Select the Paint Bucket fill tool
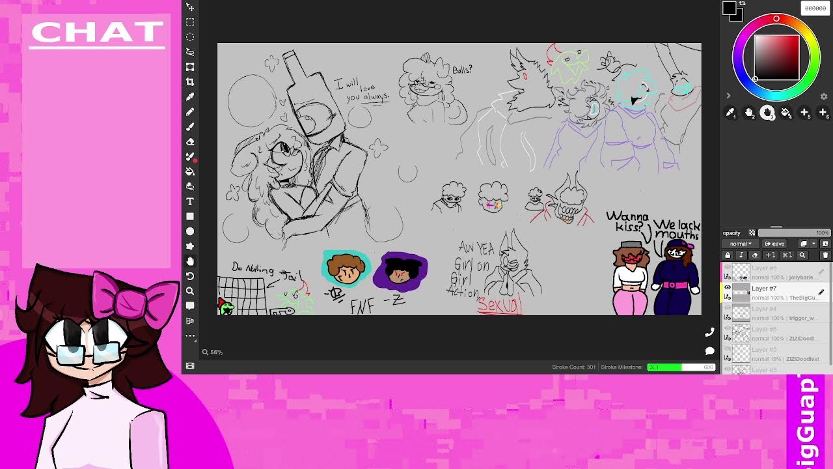This screenshot has height=469, width=833. (x=190, y=171)
